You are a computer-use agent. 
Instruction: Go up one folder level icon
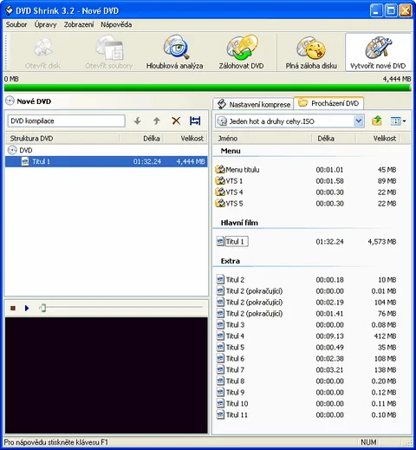click(377, 121)
